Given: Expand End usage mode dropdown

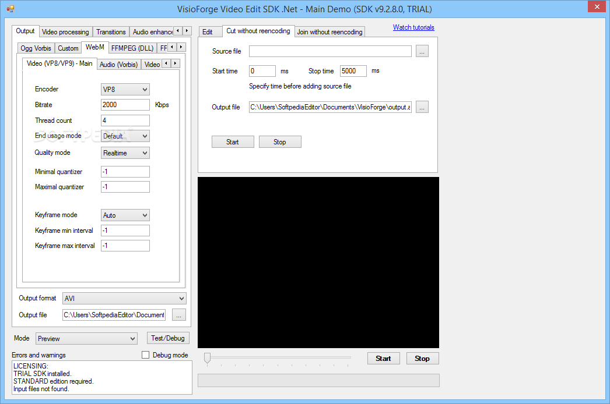Looking at the screenshot, I should click(x=125, y=136).
